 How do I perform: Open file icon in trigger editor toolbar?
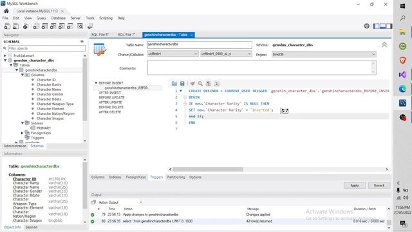click(x=174, y=83)
